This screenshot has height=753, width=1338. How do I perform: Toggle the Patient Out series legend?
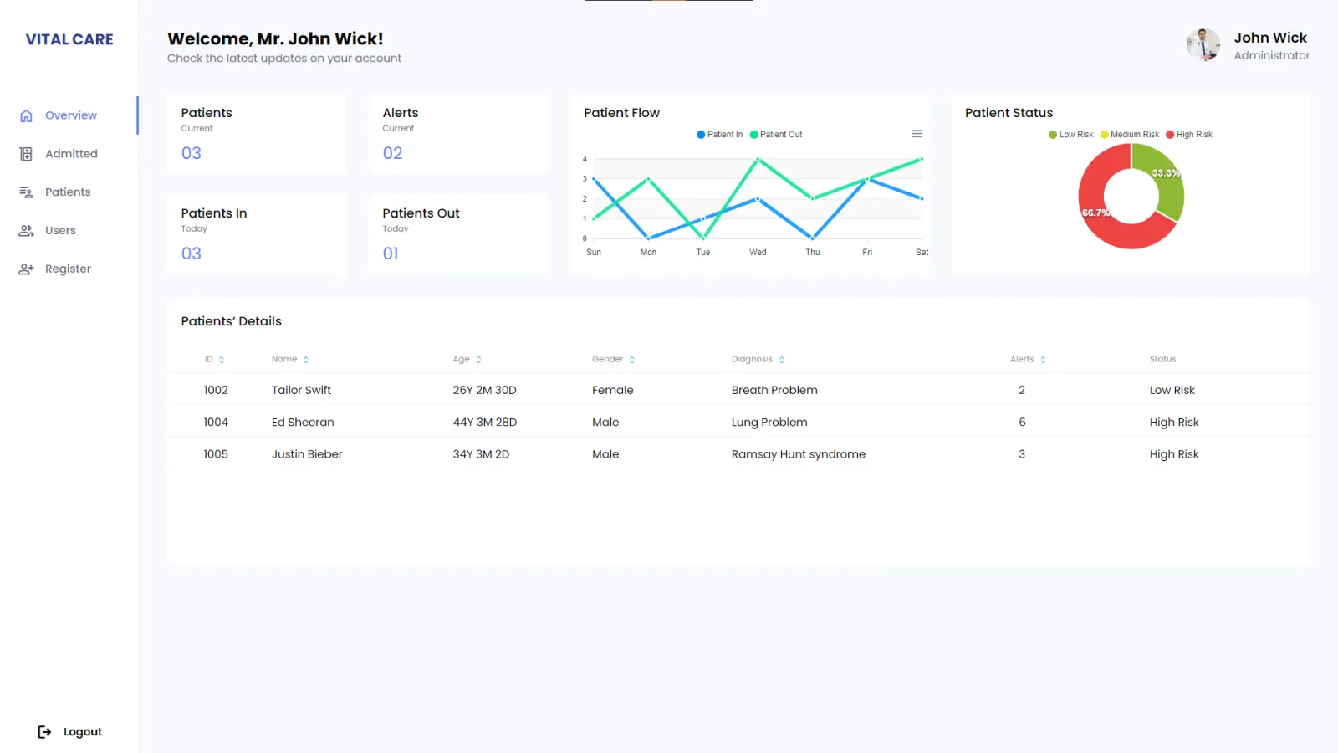(x=776, y=135)
